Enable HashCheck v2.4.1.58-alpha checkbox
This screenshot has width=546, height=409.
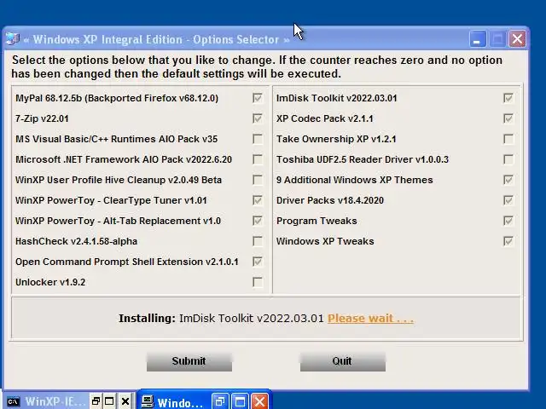tap(258, 241)
